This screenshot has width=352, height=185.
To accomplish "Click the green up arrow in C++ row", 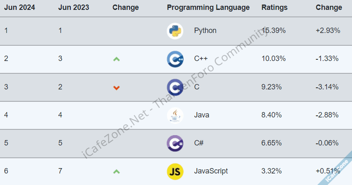I will (x=117, y=59).
